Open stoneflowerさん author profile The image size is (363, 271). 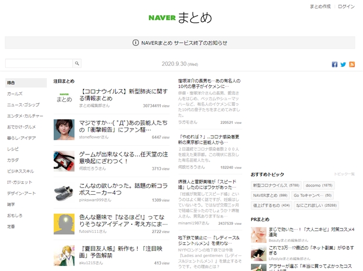coord(93,137)
